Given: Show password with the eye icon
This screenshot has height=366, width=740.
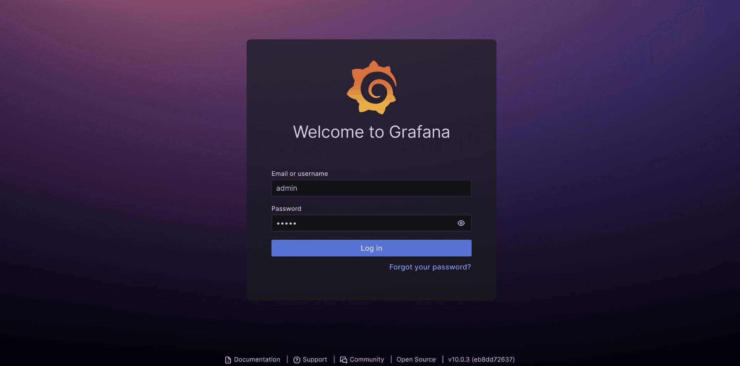Looking at the screenshot, I should tap(461, 223).
